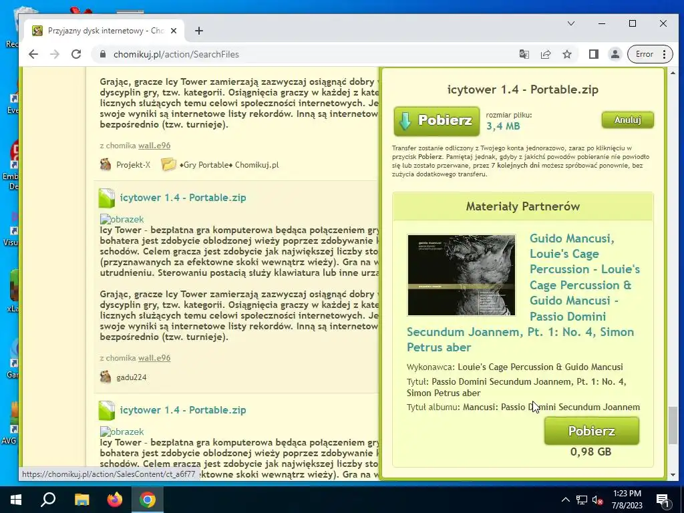The height and width of the screenshot is (513, 684).
Task: Click the scrollbar up arrow
Action: 673,73
